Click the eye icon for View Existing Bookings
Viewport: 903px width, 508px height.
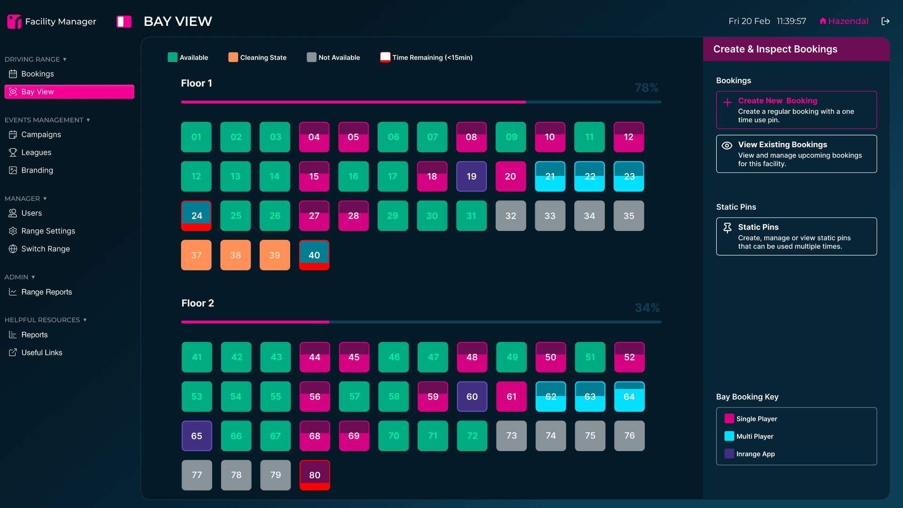tap(727, 145)
